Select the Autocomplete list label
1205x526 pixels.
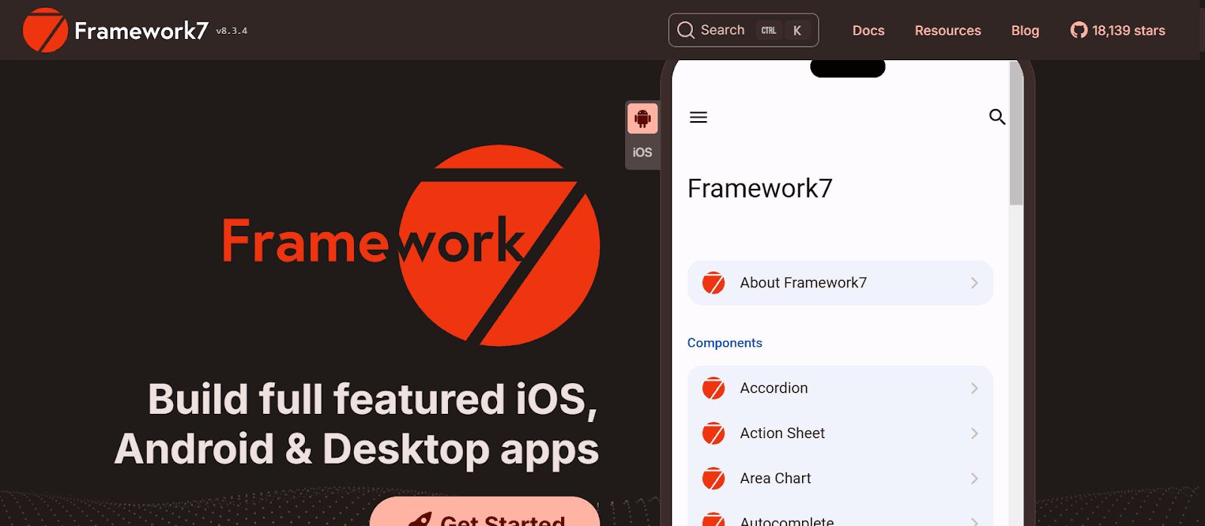click(x=786, y=520)
